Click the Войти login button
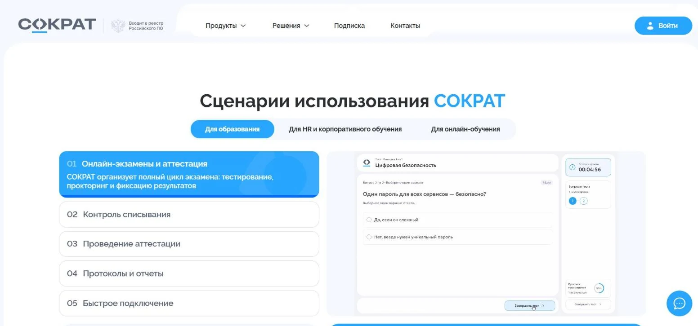 663,26
